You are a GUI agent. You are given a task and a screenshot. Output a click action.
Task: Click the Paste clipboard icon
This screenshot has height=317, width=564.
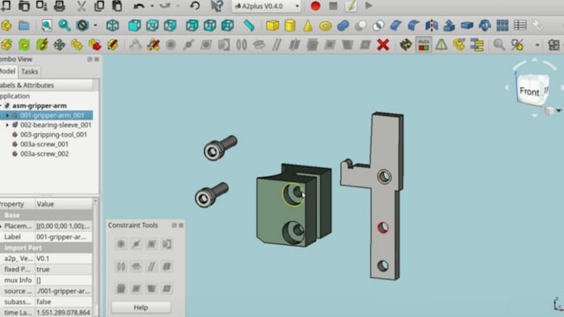117,6
